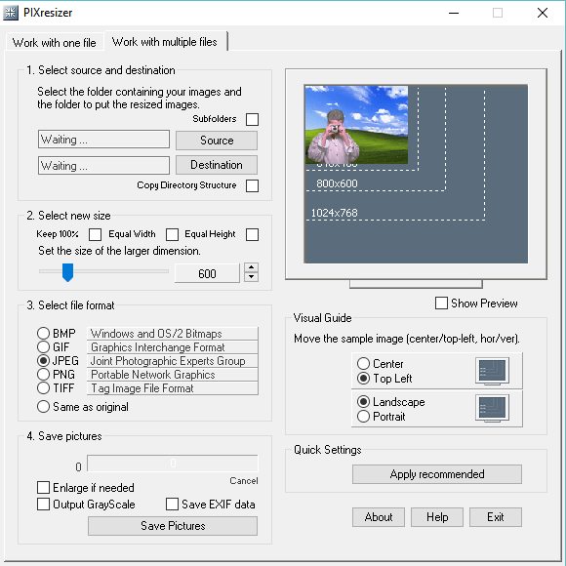
Task: Click Tag Image File Format description
Action: coord(173,388)
